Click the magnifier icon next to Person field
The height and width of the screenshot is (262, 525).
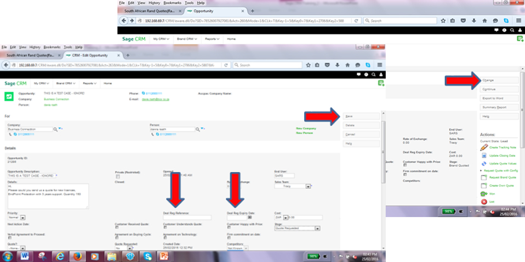coord(198,129)
